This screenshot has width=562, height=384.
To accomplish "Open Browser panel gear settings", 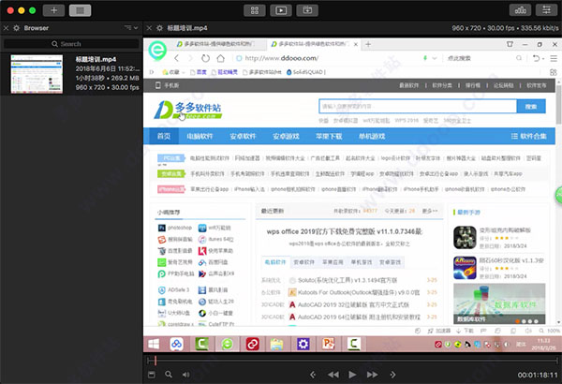I will [x=16, y=28].
